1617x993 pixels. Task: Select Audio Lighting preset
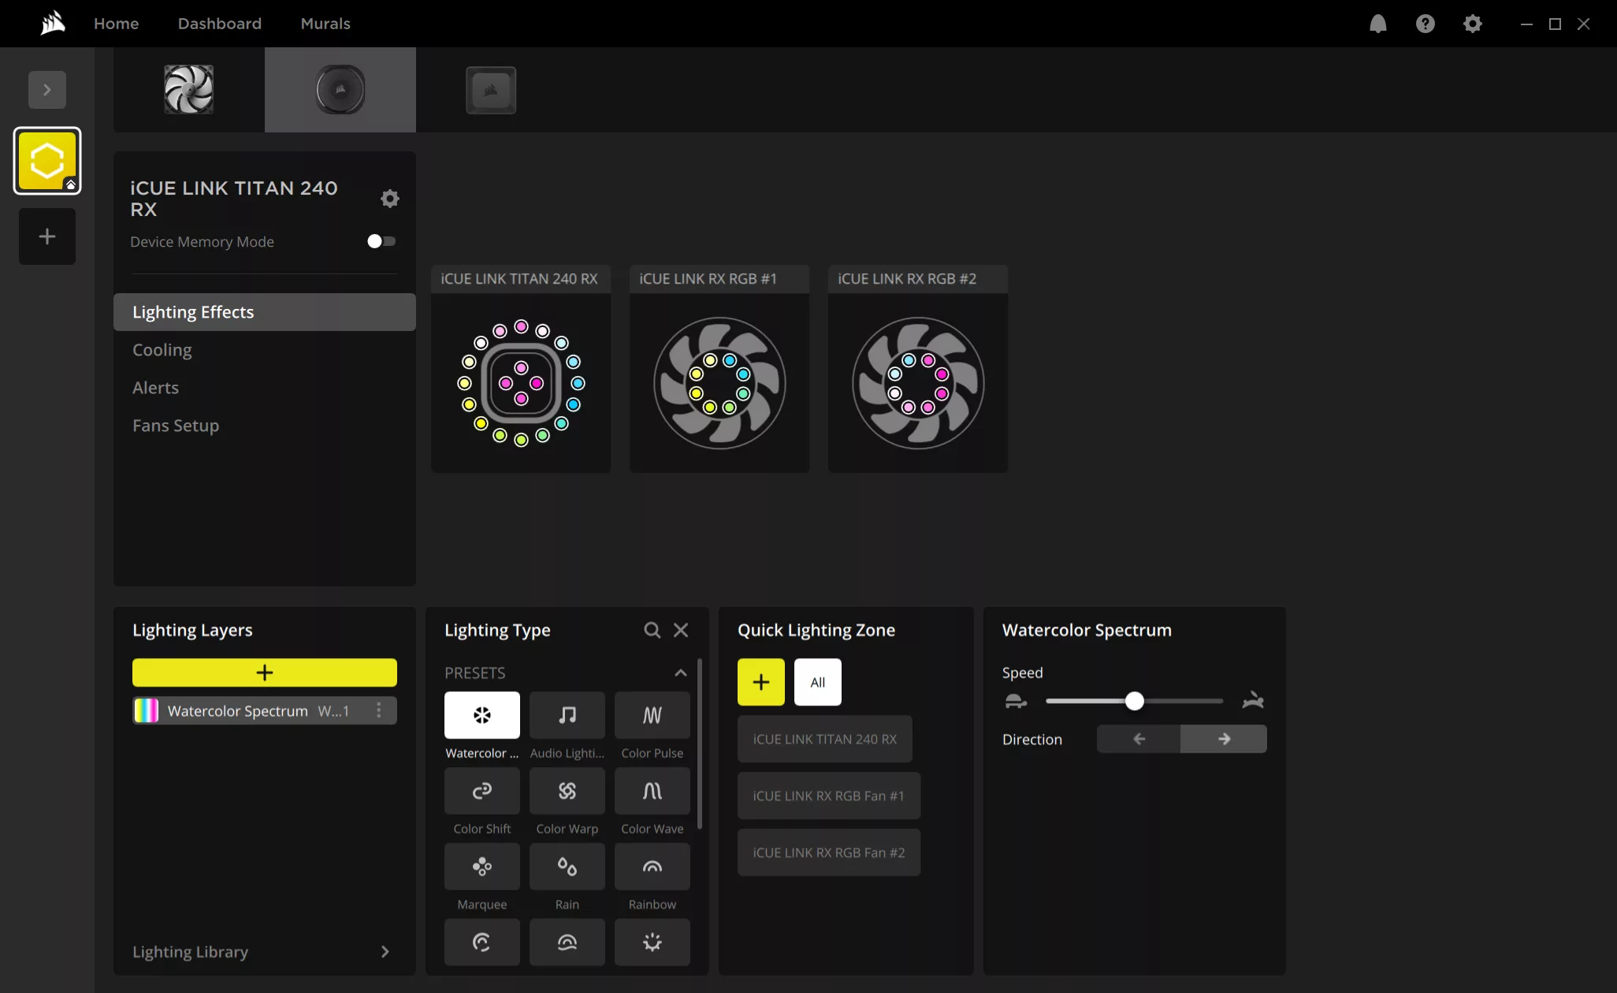(567, 716)
